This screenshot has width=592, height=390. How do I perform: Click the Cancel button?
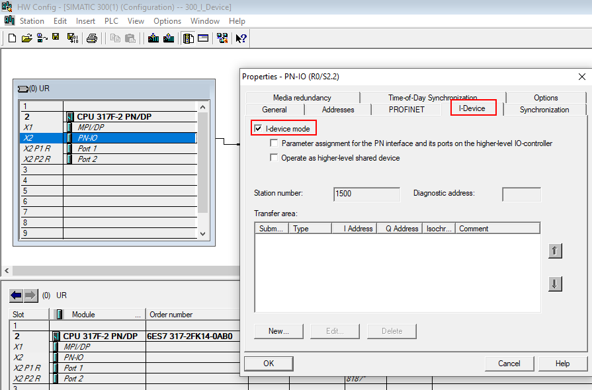pos(509,364)
